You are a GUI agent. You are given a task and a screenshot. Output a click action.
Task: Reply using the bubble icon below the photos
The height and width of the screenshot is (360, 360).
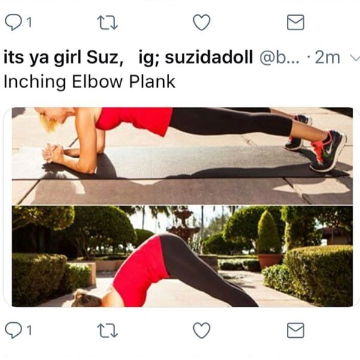(14, 331)
